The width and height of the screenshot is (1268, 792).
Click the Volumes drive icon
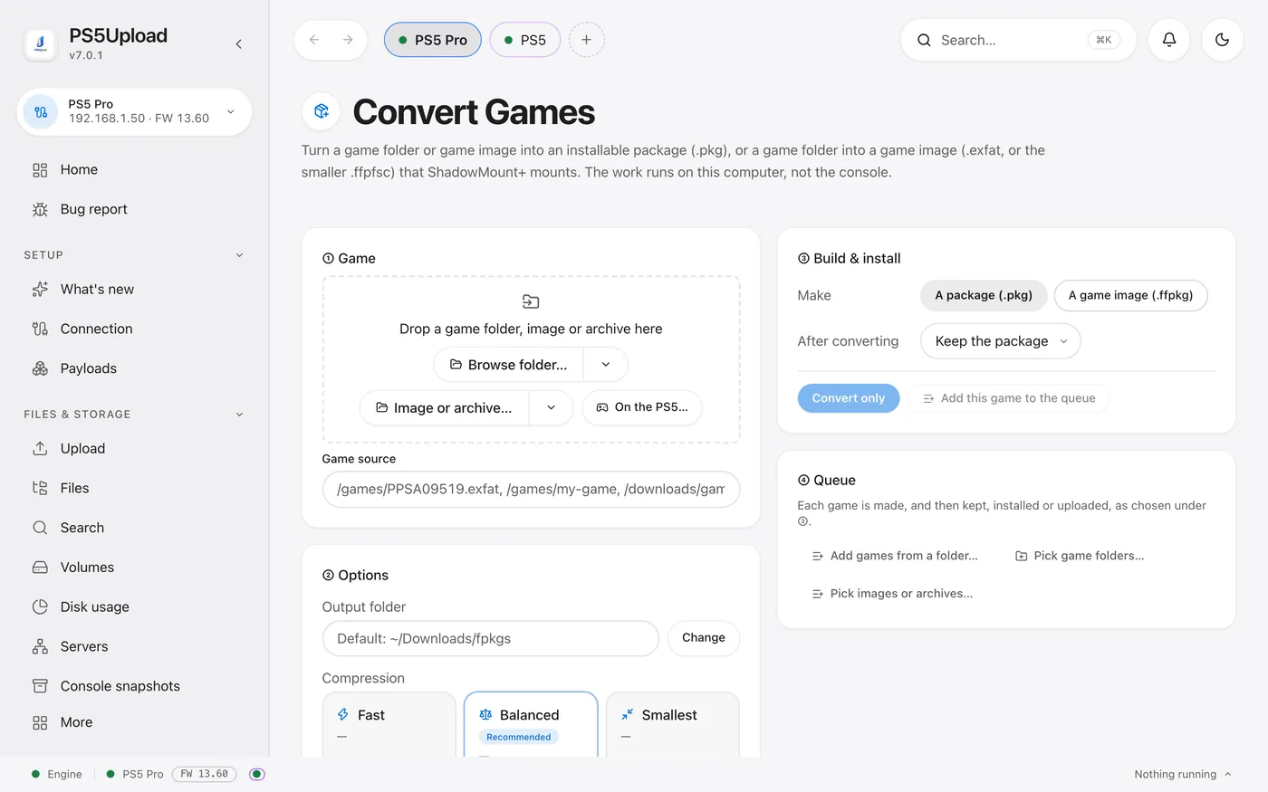40,568
